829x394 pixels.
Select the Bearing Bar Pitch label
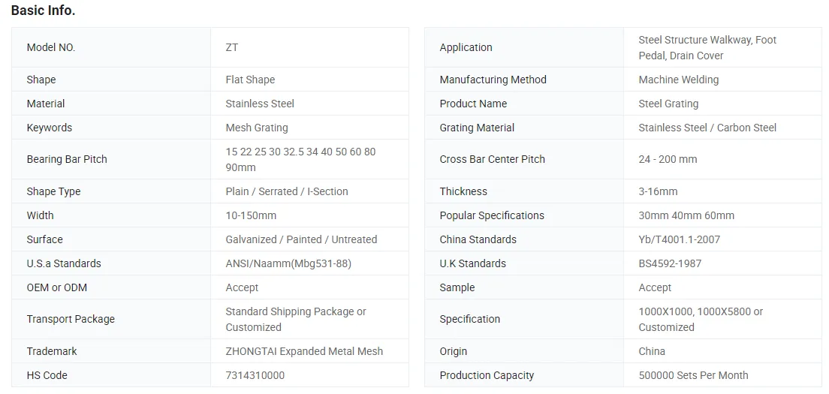click(x=67, y=159)
